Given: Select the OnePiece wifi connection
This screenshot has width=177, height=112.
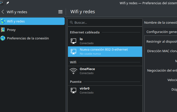Looking at the screenshot, I should pyautogui.click(x=105, y=71).
